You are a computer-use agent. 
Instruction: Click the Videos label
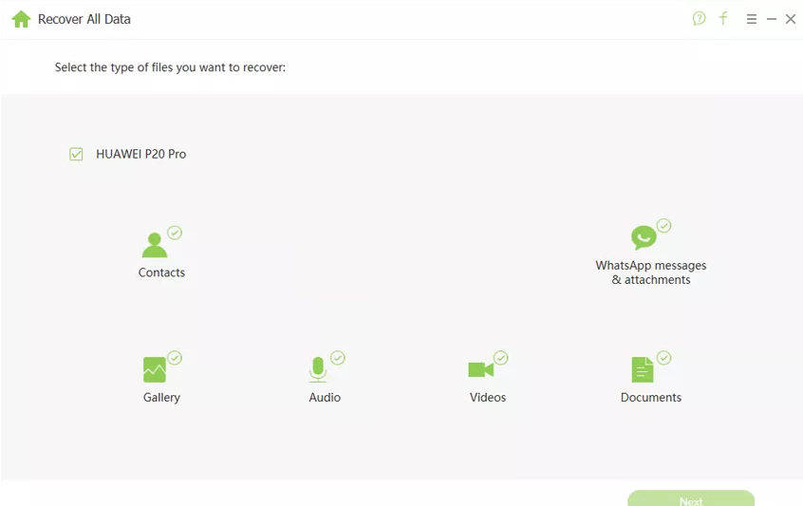coord(488,398)
